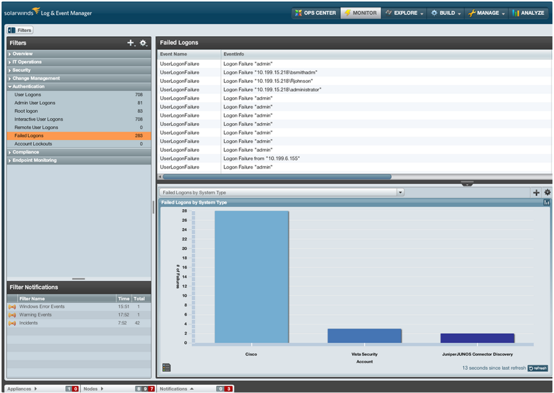The image size is (554, 393).
Task: Click the Windows Error Events notification icon
Action: 12,307
